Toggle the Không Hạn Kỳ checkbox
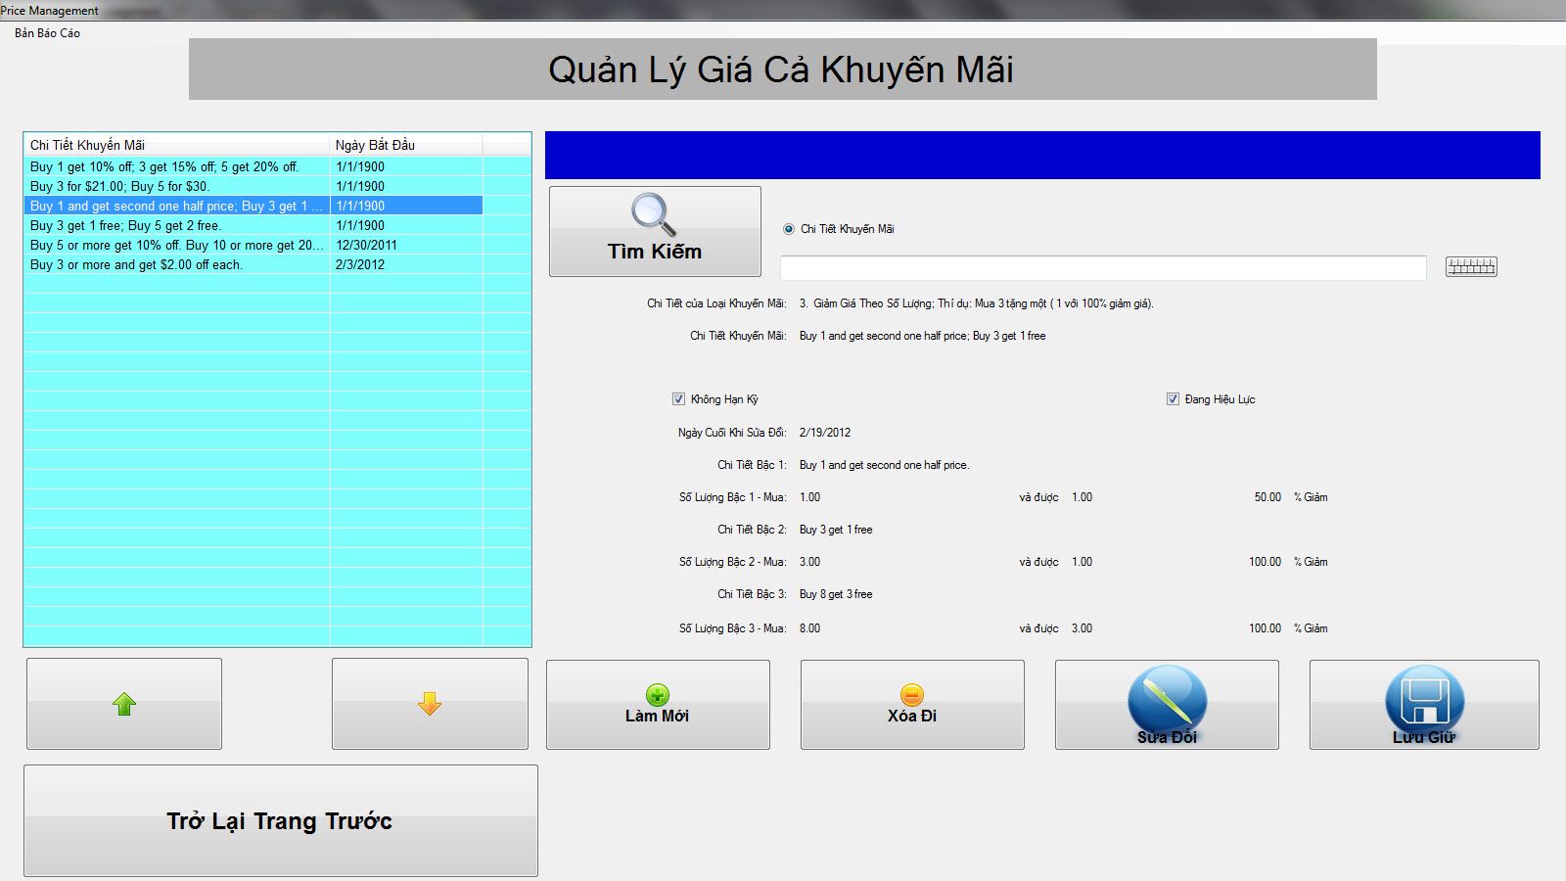The image size is (1566, 881). [678, 399]
